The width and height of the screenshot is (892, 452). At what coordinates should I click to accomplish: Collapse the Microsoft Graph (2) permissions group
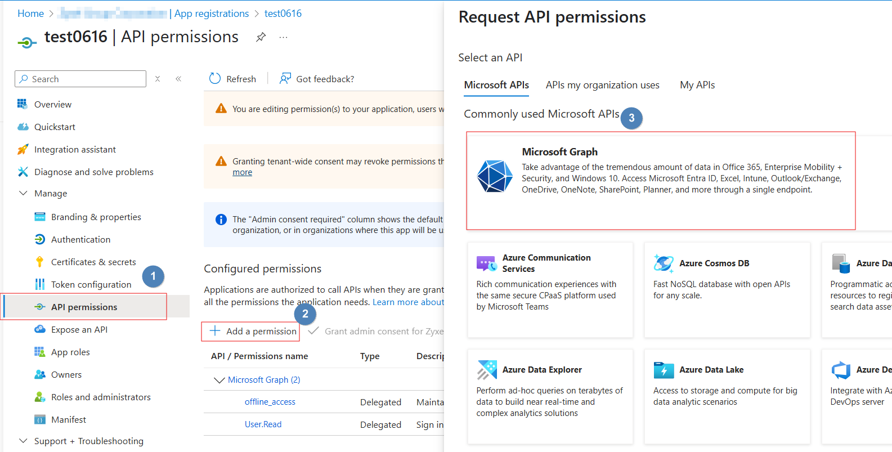tap(219, 380)
